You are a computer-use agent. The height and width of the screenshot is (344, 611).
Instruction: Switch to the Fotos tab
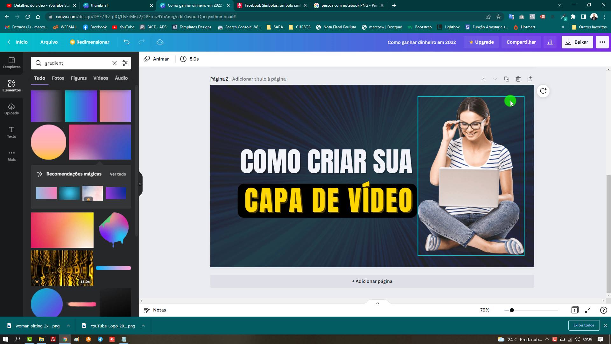[x=58, y=78]
